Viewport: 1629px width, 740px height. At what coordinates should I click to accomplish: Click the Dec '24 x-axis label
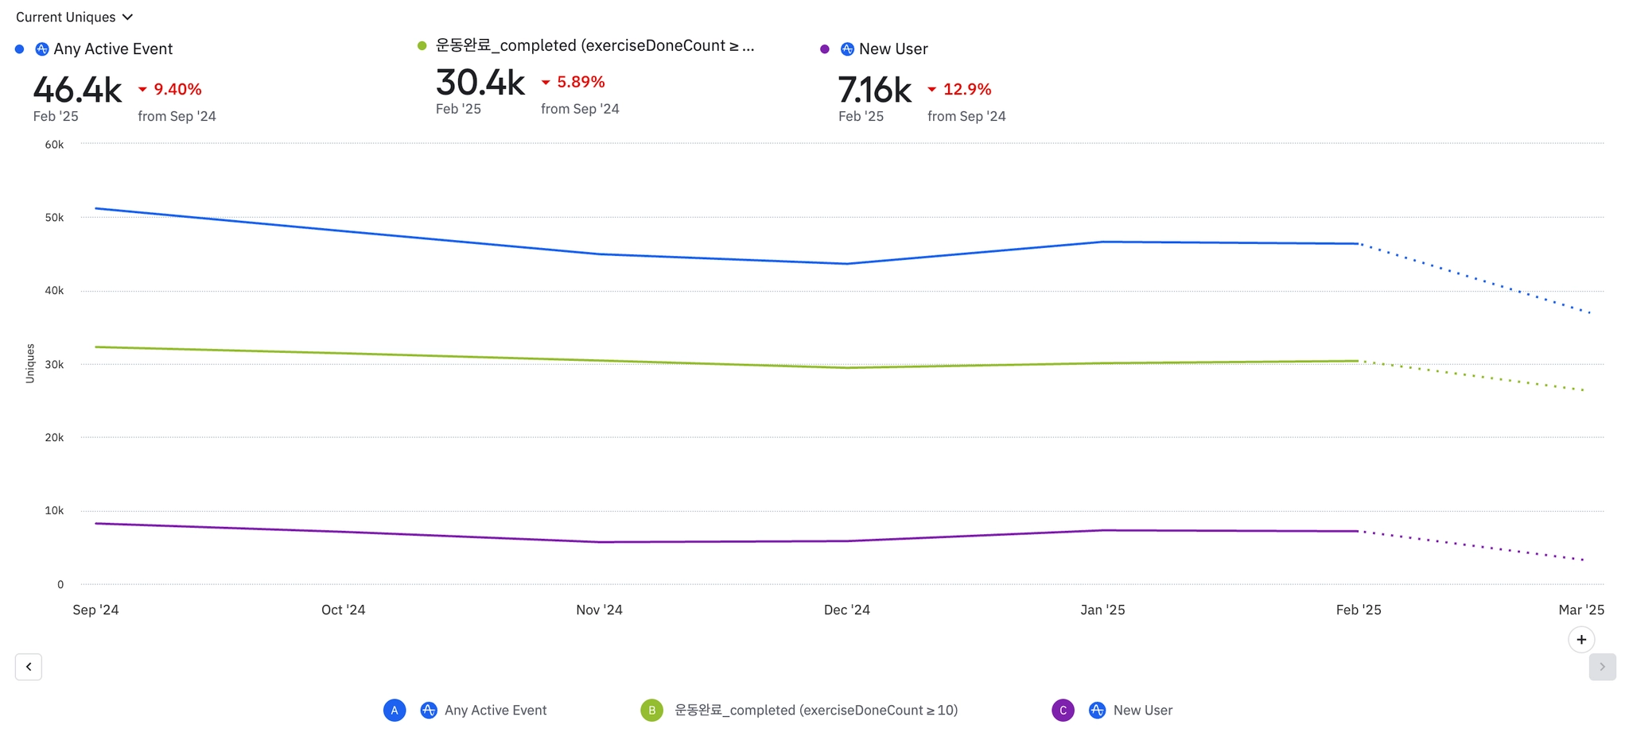tap(847, 610)
